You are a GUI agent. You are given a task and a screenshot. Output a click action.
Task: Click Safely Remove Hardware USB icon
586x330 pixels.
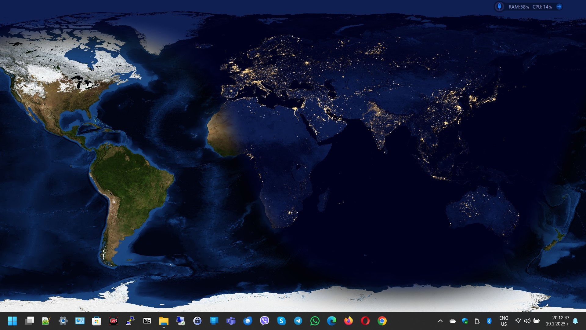(477, 321)
